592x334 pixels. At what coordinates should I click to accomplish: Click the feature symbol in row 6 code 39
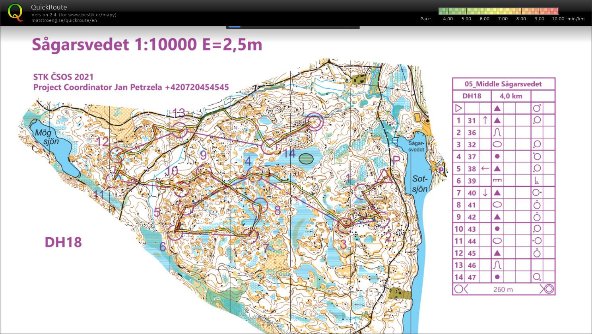click(497, 180)
